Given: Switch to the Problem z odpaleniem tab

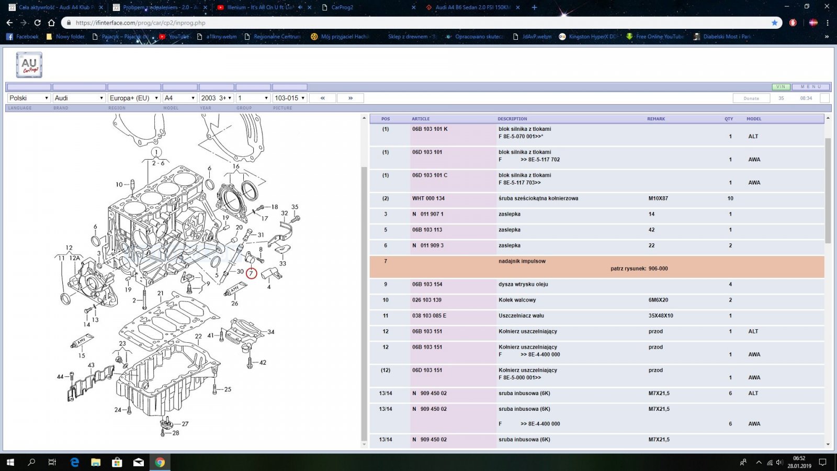Looking at the screenshot, I should click(160, 7).
